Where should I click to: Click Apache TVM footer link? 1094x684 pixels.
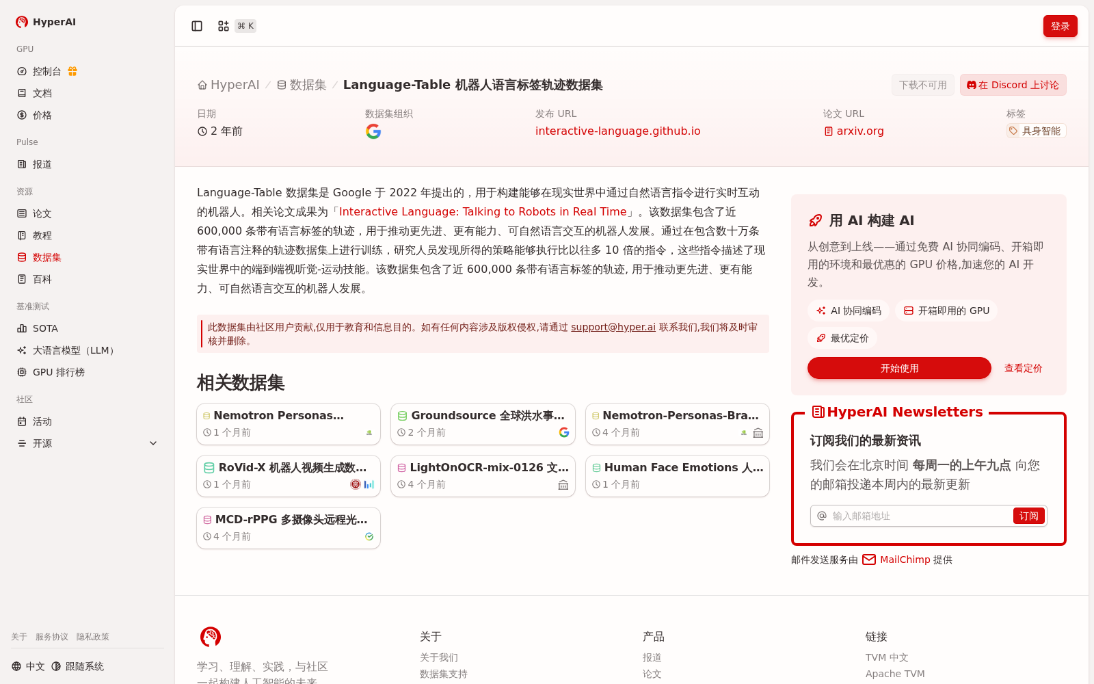(x=895, y=674)
